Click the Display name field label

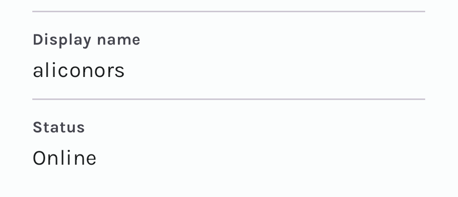point(87,40)
